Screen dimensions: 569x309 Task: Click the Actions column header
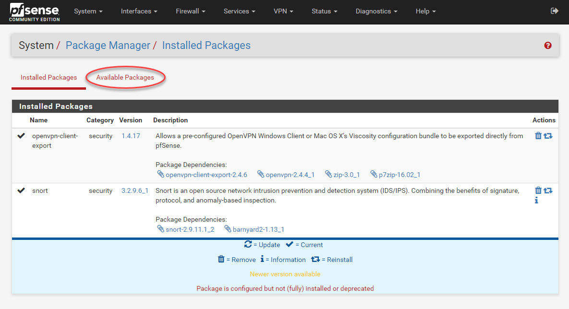point(544,120)
